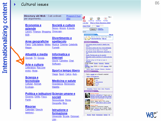Open the Sport e tempo libero category

coord(66,71)
